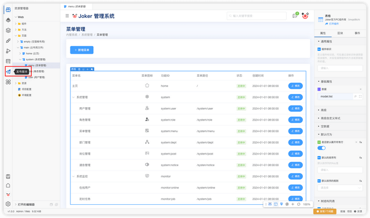Collapse the system-management table row chevron
Viewport: 370px width, 218px height.
[x=73, y=97]
